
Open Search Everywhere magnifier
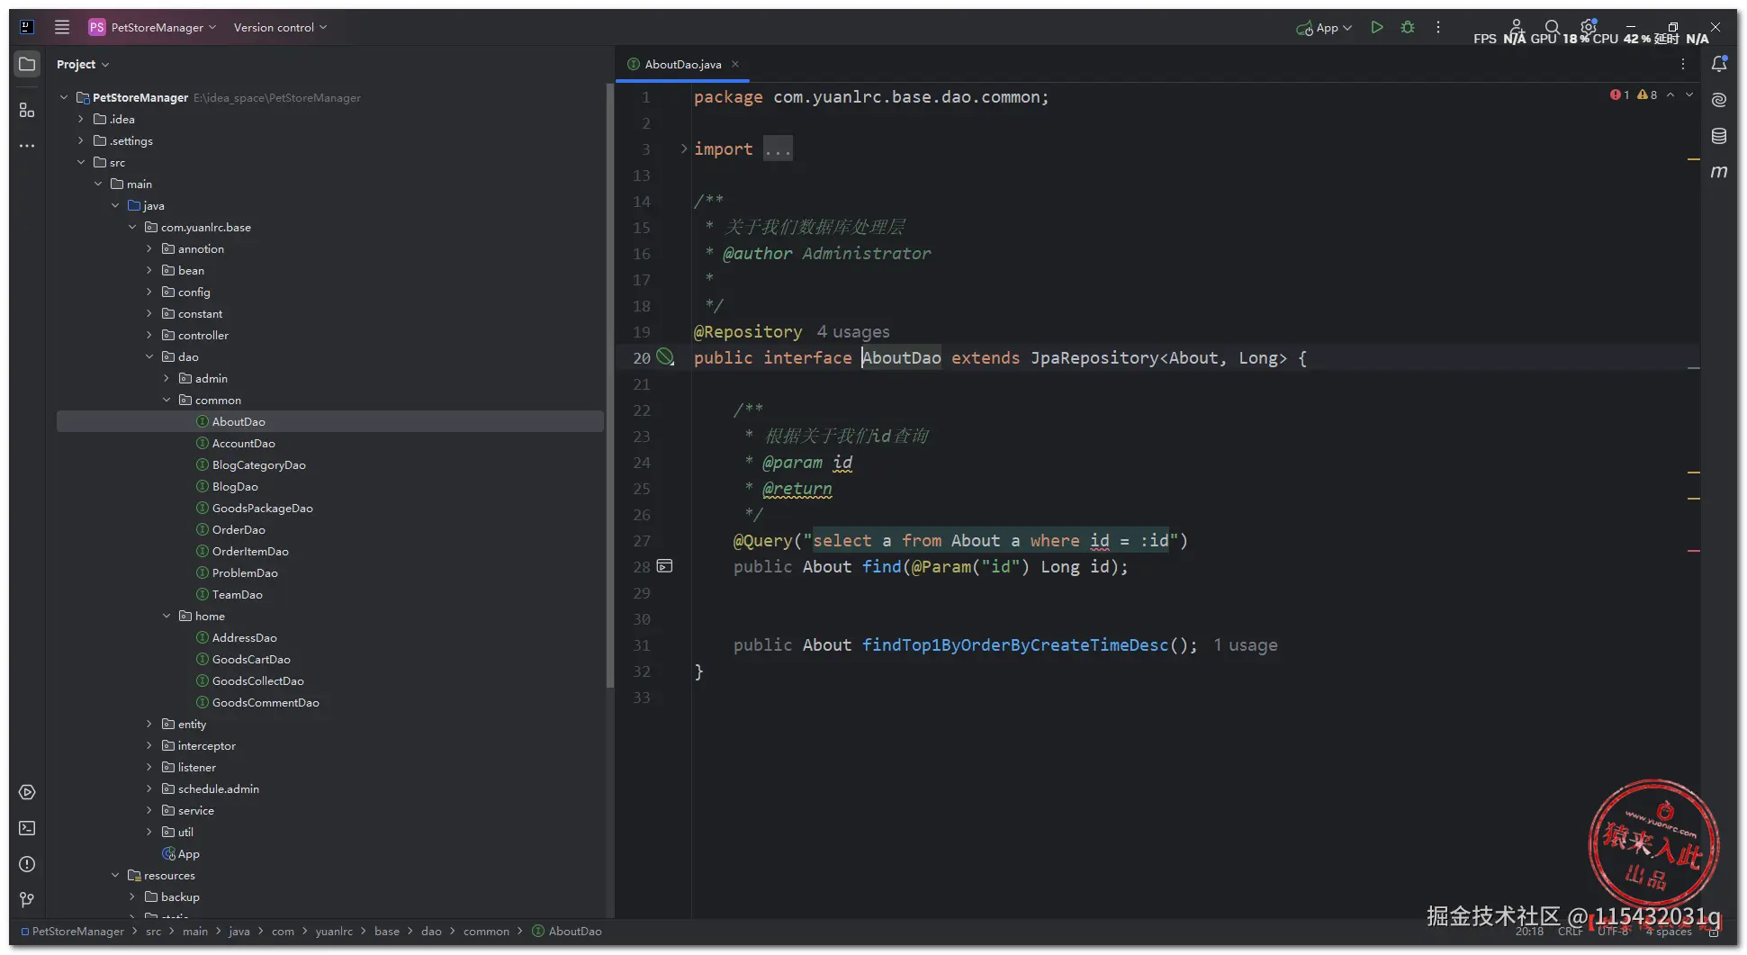(x=1553, y=27)
